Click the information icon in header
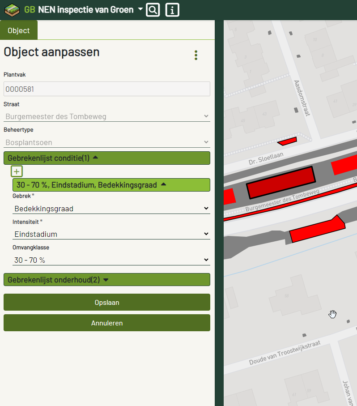Viewport: 357px width, 406px height. [x=172, y=9]
